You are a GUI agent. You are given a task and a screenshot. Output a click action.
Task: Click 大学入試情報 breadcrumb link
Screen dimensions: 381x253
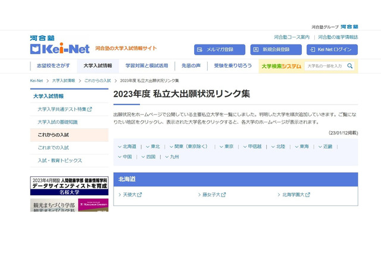(x=64, y=81)
